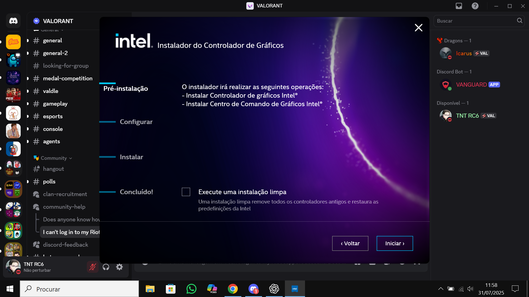Viewport: 529px width, 297px height.
Task: Open Windows notification center
Action: click(x=515, y=289)
